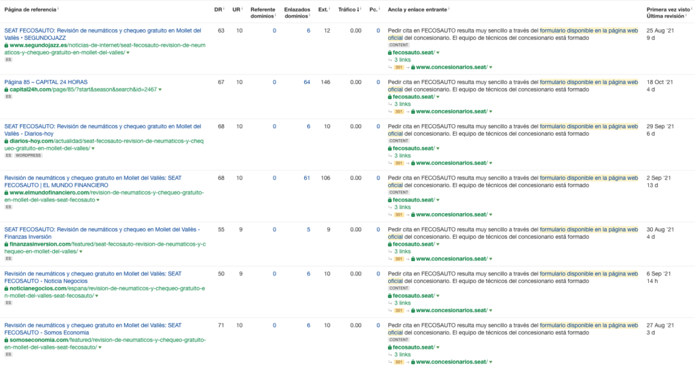Viewport: 695px width, 367px height.
Task: Click lock icon beside capital24h.com URL
Action: (x=6, y=90)
